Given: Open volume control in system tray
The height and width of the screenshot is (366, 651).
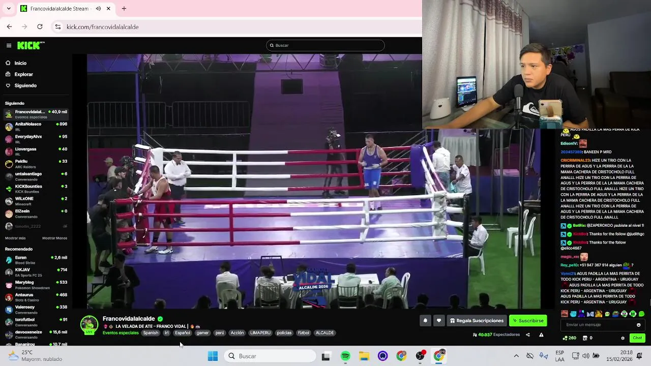Looking at the screenshot, I should [x=586, y=356].
